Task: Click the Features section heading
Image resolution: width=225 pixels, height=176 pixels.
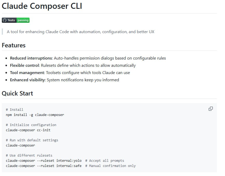Action: 14,45
